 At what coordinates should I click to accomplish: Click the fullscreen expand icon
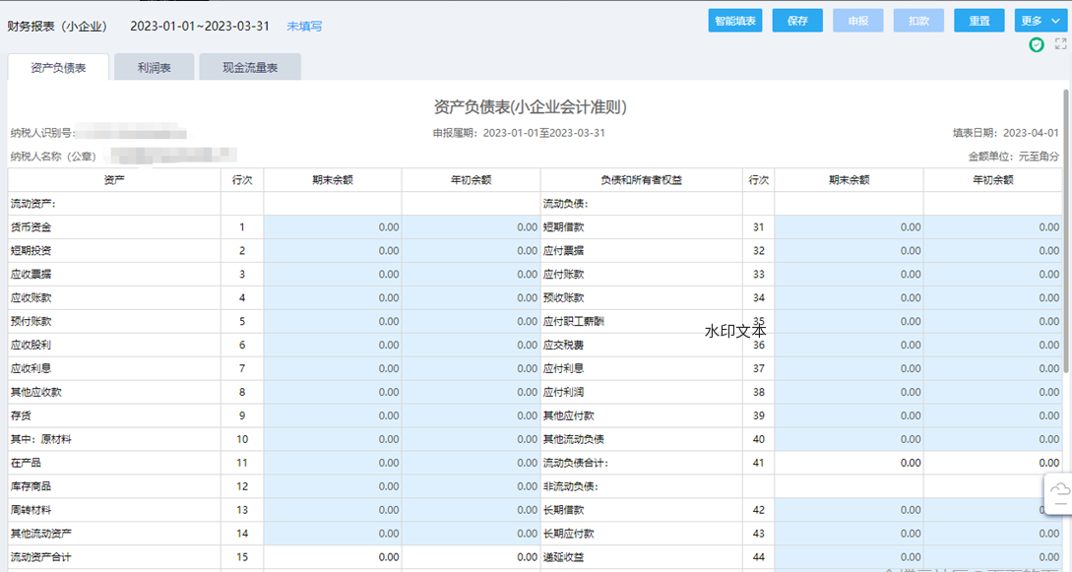[1060, 44]
